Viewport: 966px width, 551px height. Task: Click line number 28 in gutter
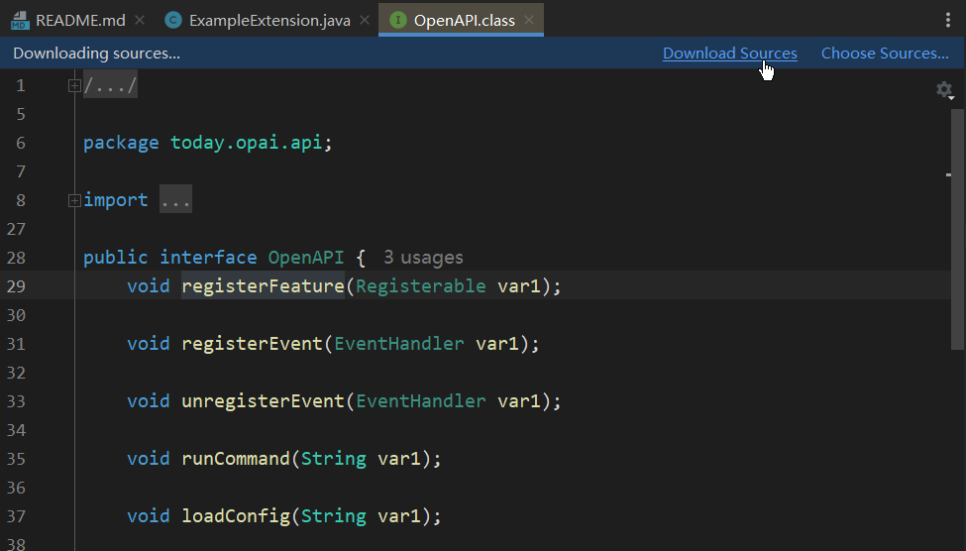(16, 258)
